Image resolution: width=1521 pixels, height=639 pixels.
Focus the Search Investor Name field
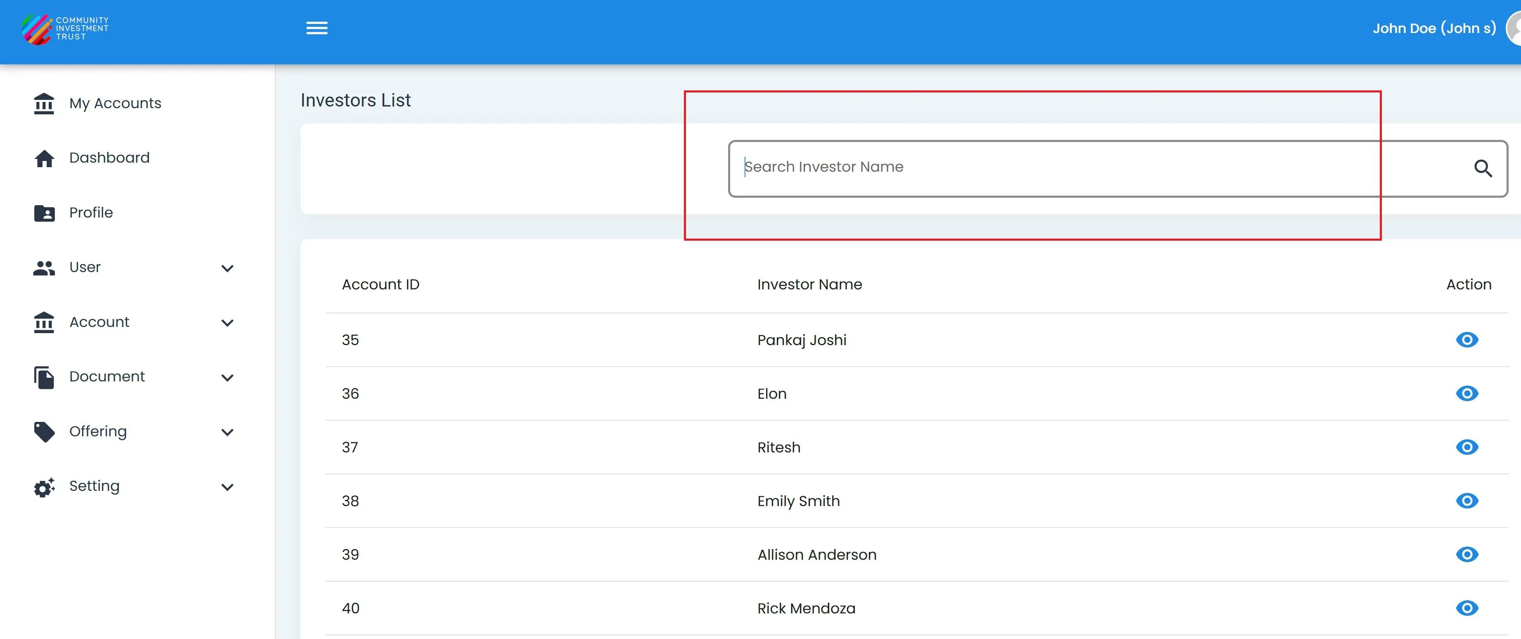[x=1098, y=168]
